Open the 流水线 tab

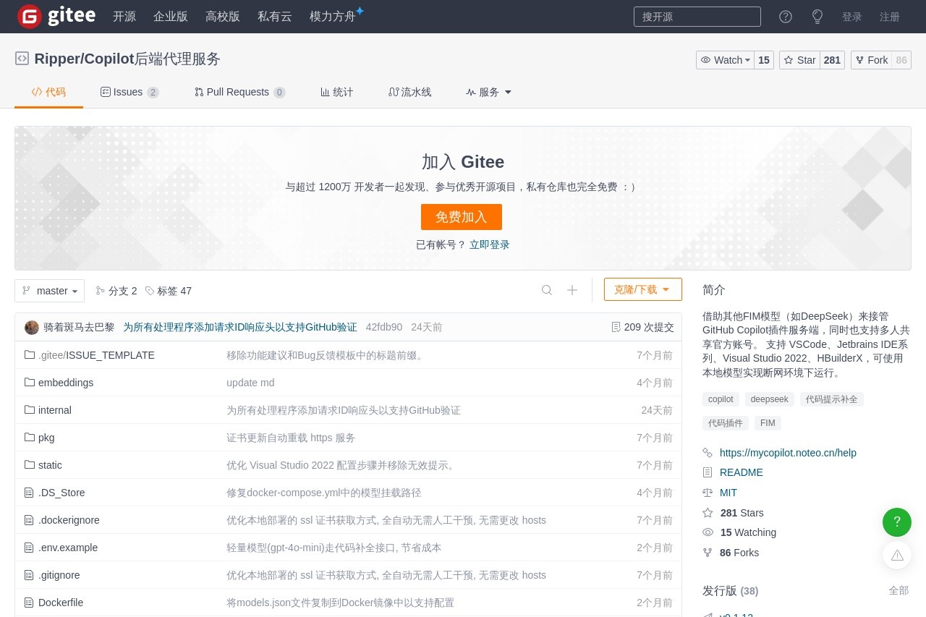tap(409, 92)
